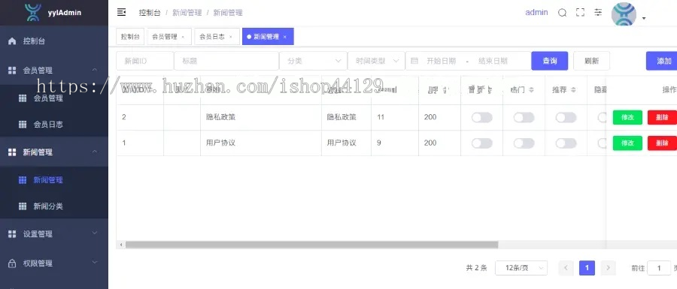The height and width of the screenshot is (289, 677).
Task: Expand the 设置管理 sidebar group chevron
Action: pos(95,233)
